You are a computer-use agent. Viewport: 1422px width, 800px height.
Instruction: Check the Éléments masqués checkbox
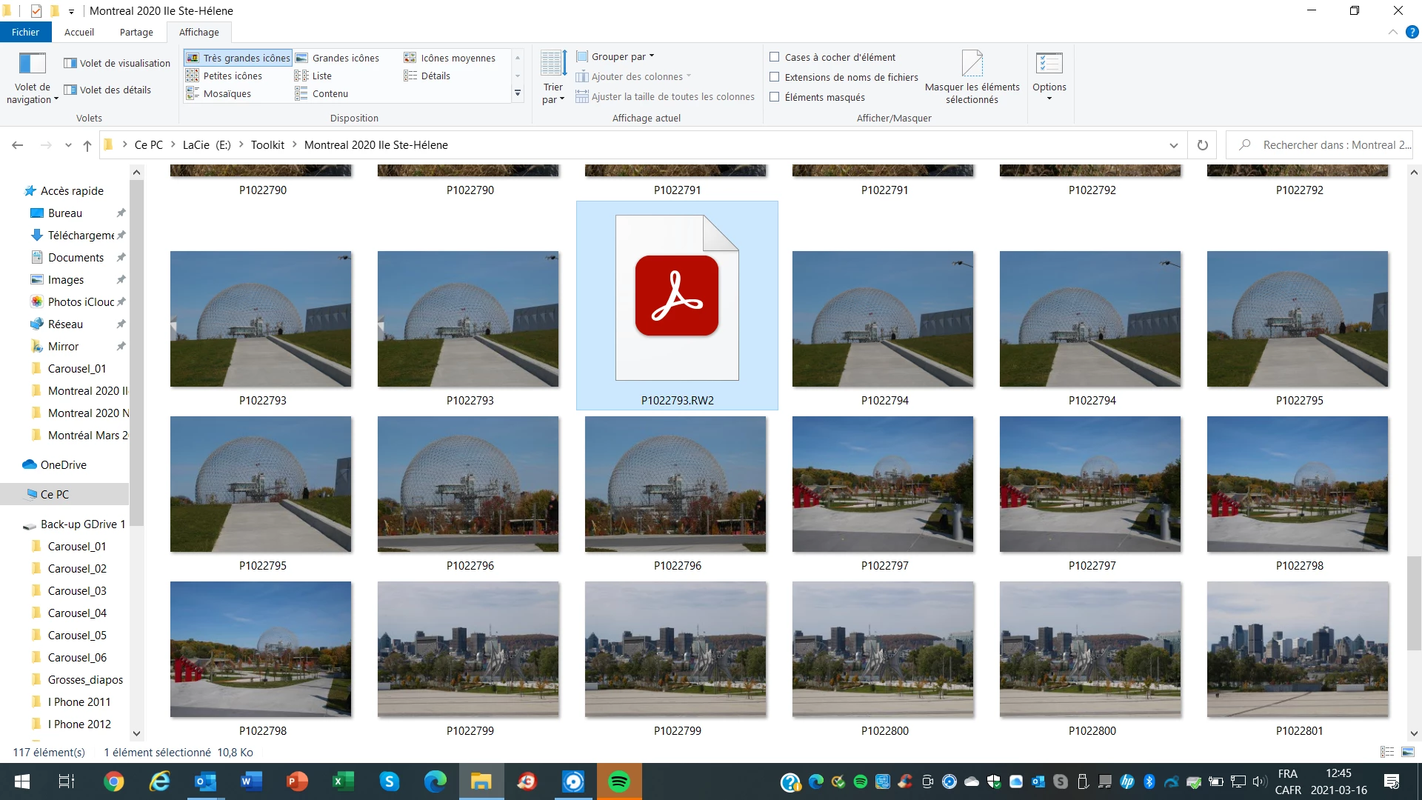[775, 97]
